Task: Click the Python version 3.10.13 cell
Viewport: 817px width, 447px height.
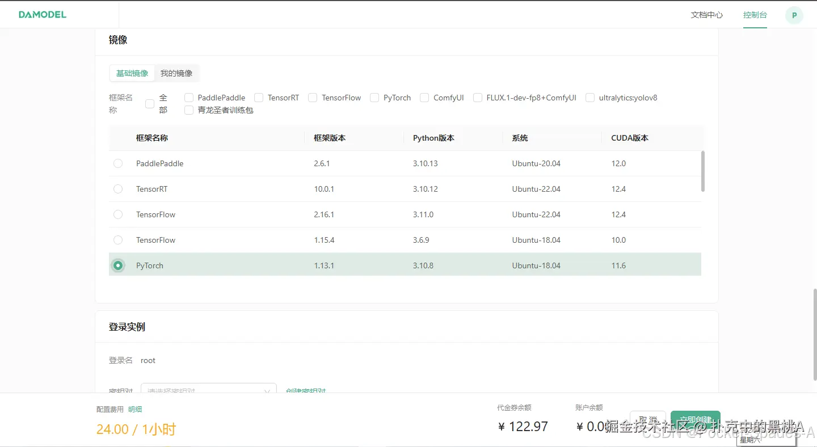Action: [x=426, y=163]
